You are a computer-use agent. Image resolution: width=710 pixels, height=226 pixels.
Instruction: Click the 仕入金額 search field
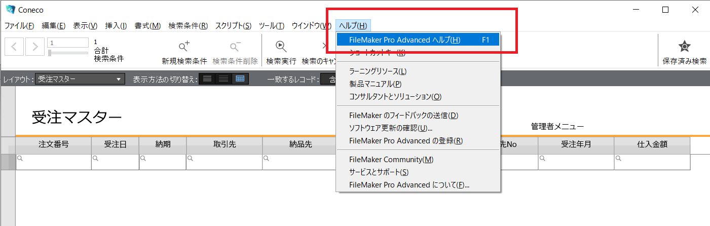pyautogui.click(x=652, y=162)
